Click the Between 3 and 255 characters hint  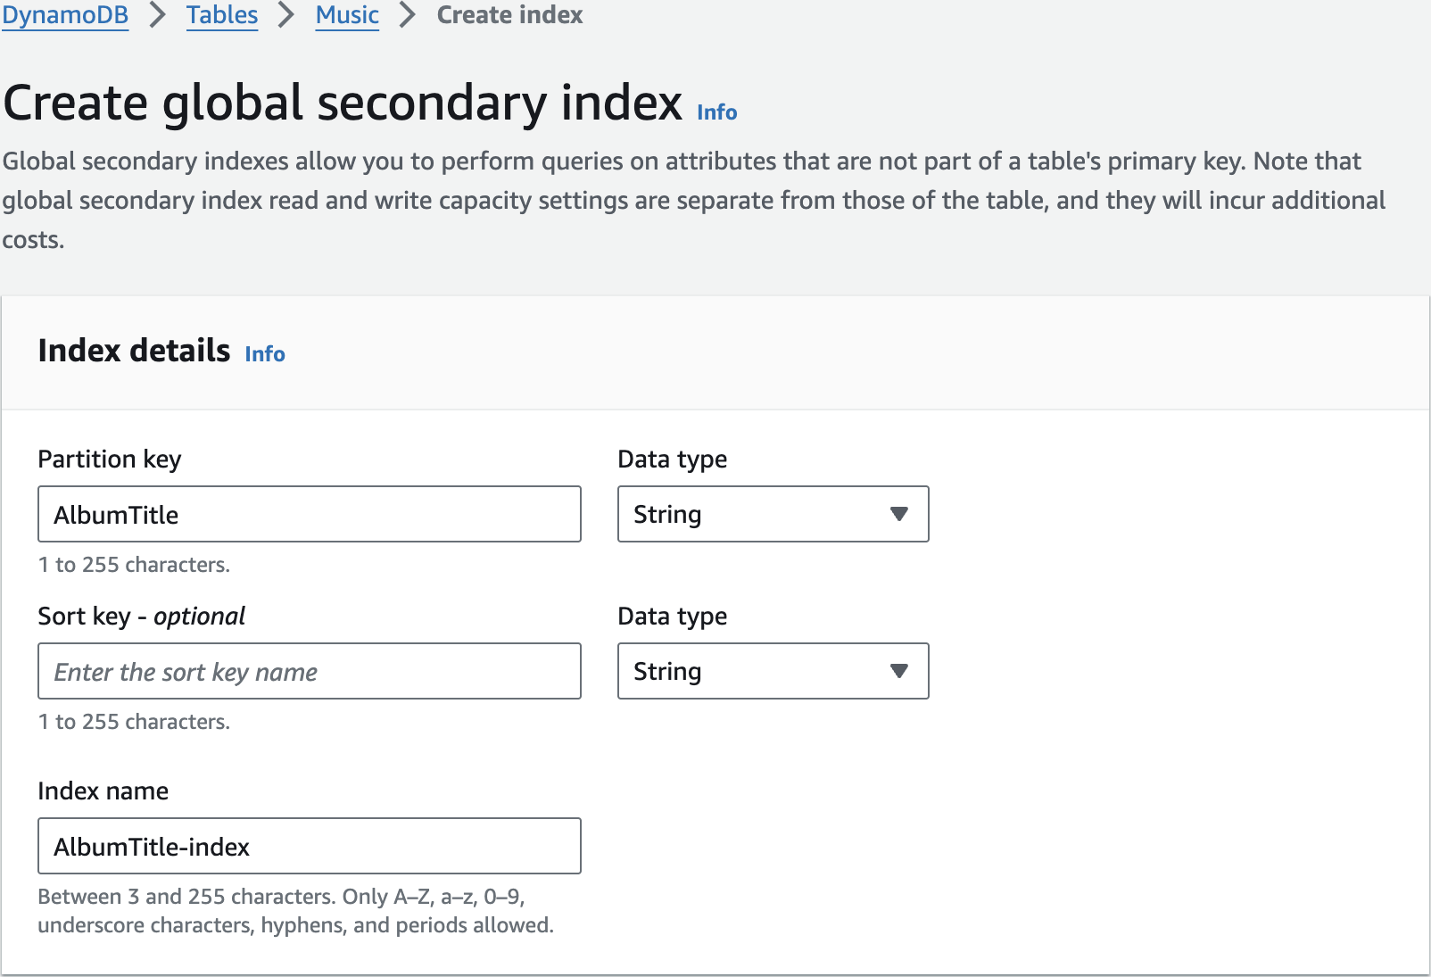click(x=295, y=911)
